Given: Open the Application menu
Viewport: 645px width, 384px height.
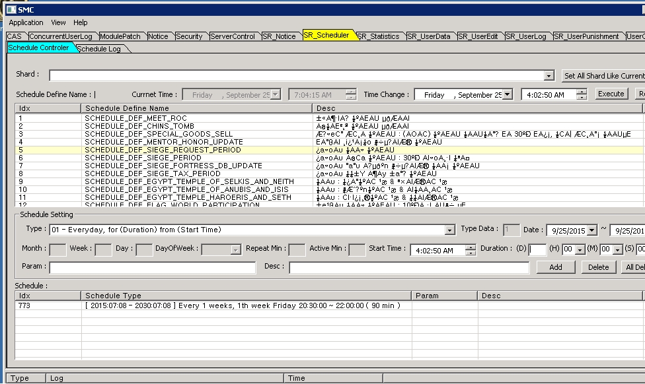Looking at the screenshot, I should pos(26,22).
